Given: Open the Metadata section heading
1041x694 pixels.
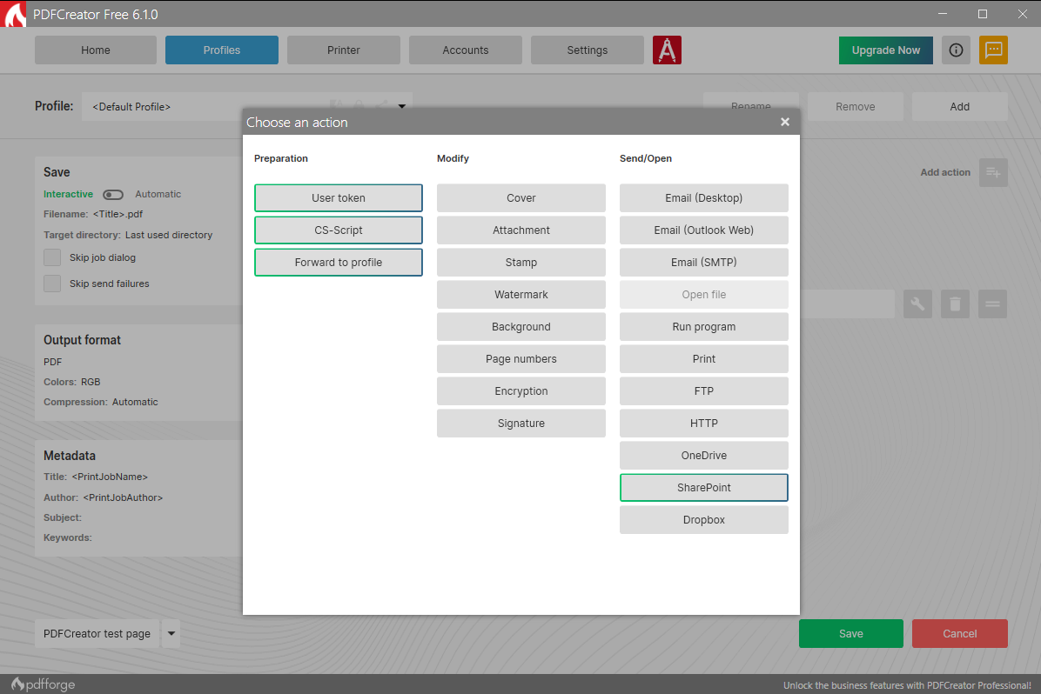Looking at the screenshot, I should [x=70, y=456].
